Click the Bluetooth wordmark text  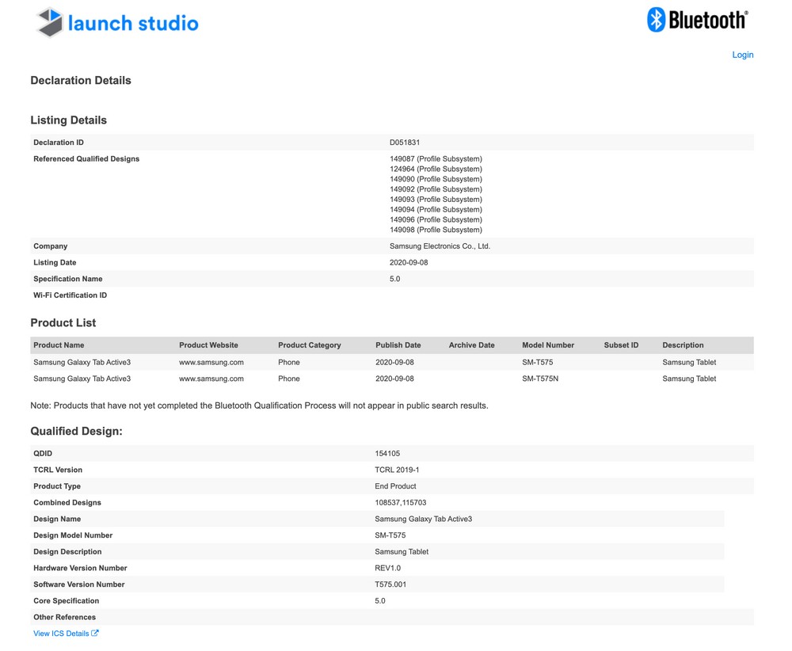pyautogui.click(x=708, y=21)
